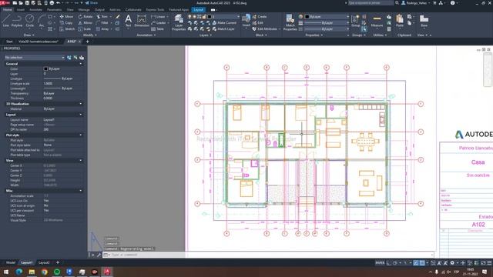Toggle clean screen in status bar
Screen dimensions: 493x277
pyautogui.click(x=483, y=263)
